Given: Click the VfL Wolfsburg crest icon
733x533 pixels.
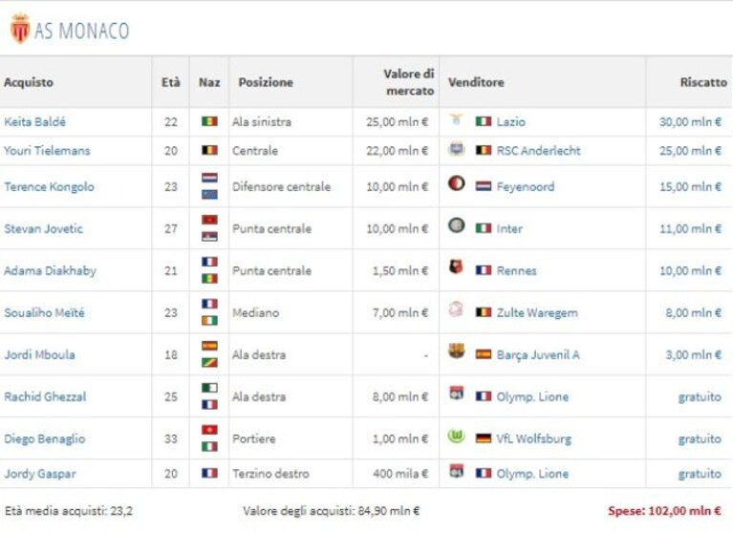Looking at the screenshot, I should click(456, 436).
